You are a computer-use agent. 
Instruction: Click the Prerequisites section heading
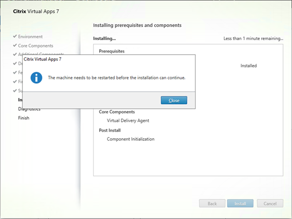(112, 51)
